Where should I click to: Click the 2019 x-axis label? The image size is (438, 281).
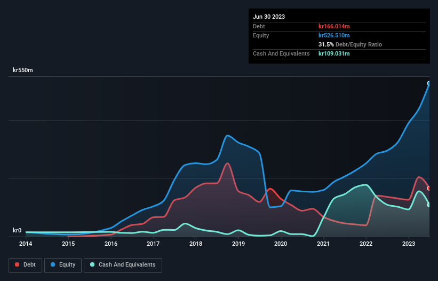coord(238,244)
